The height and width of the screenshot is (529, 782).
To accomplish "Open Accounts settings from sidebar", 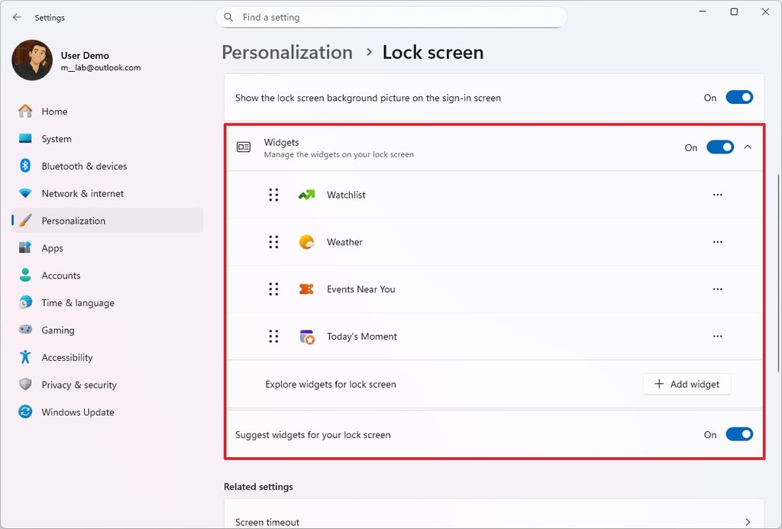I will [x=61, y=276].
